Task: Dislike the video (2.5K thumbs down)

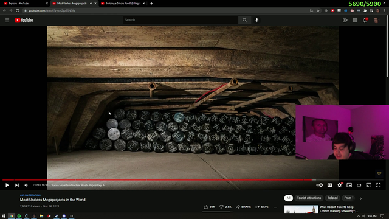Action: [x=225, y=207]
